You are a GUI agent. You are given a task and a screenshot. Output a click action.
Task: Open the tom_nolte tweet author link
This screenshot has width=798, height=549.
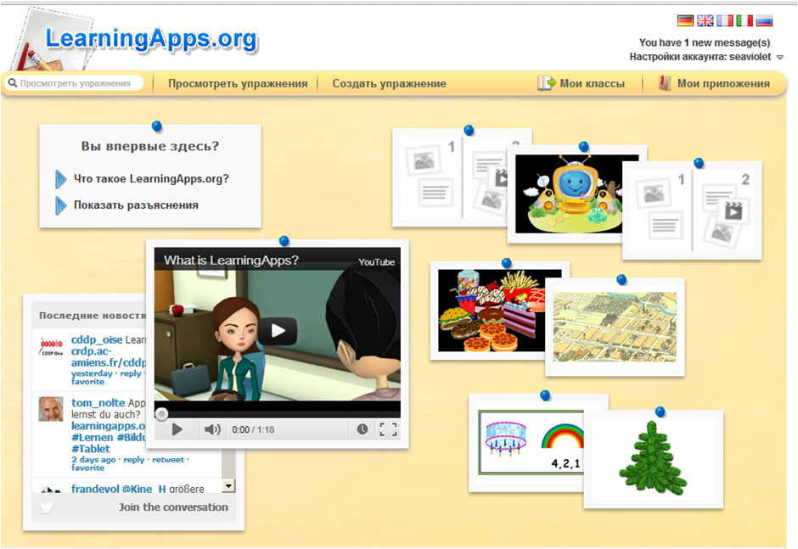[x=98, y=402]
